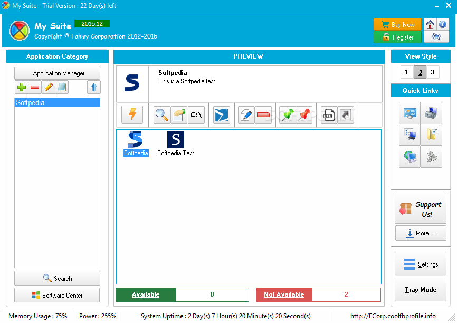The width and height of the screenshot is (457, 323).
Task: Select the Softpedia Test app icon
Action: (x=175, y=144)
